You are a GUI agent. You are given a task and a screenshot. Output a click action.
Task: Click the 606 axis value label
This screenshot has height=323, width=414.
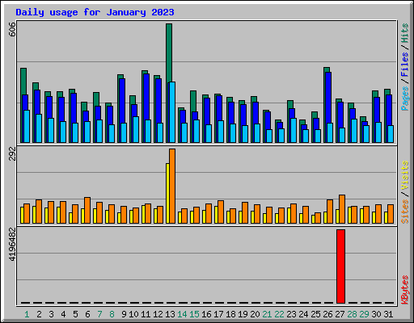[x=12, y=30]
